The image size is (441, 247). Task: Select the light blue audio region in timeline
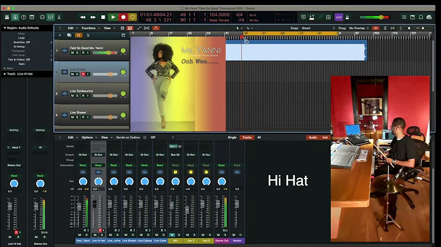coord(296,51)
